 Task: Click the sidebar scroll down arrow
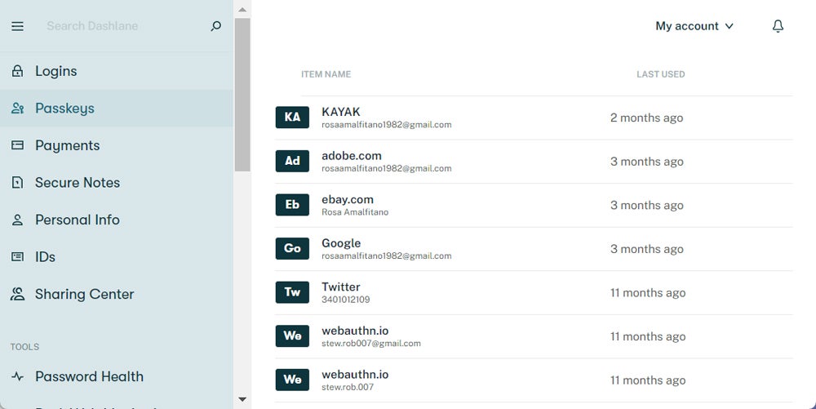tap(242, 399)
